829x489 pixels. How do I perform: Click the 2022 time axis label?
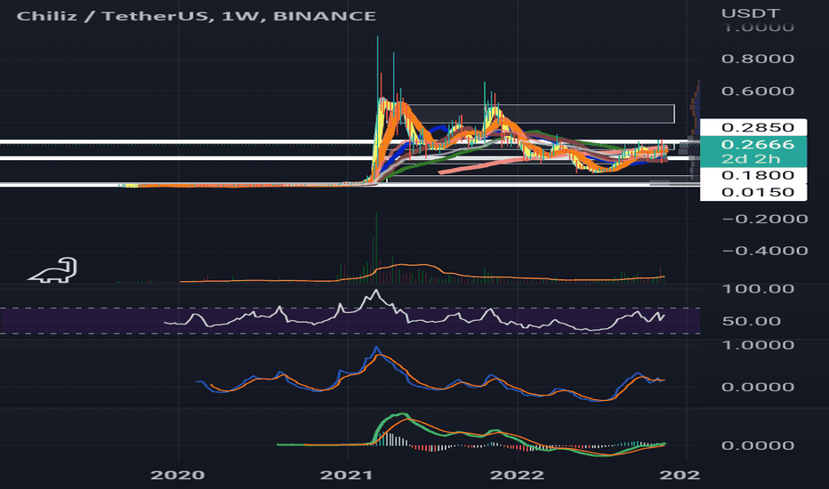(517, 475)
